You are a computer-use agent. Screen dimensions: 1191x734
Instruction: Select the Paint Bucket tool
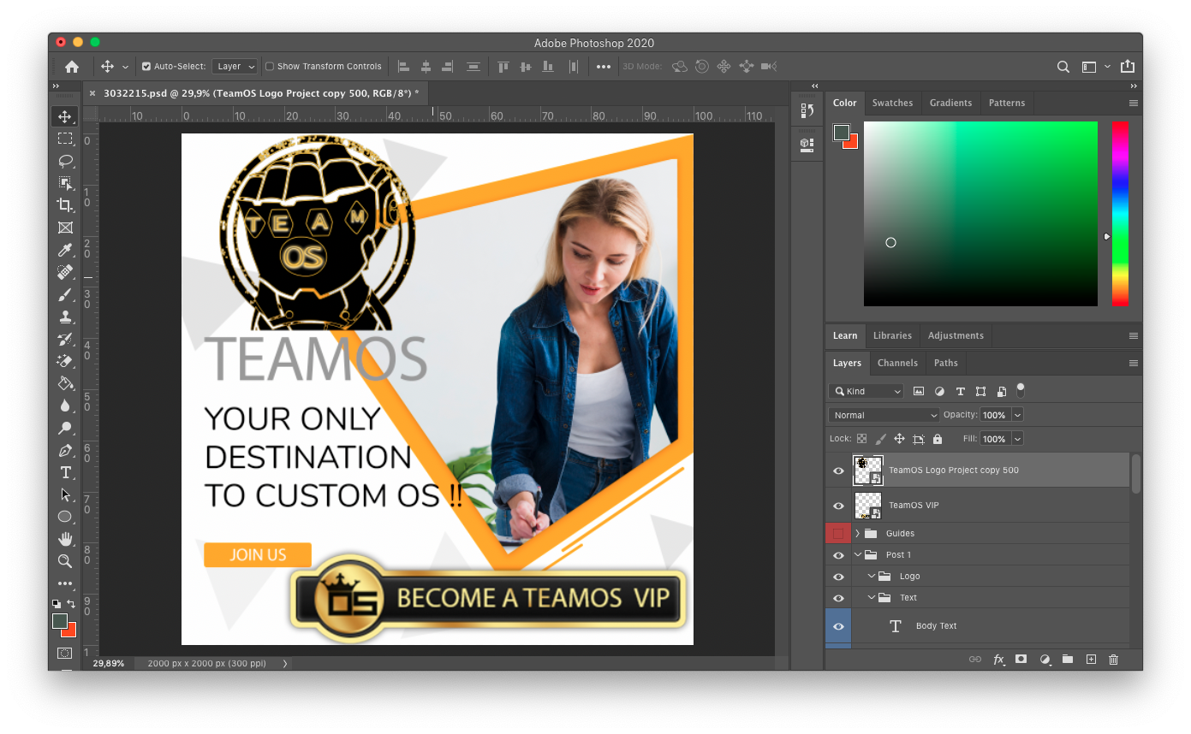click(x=65, y=383)
